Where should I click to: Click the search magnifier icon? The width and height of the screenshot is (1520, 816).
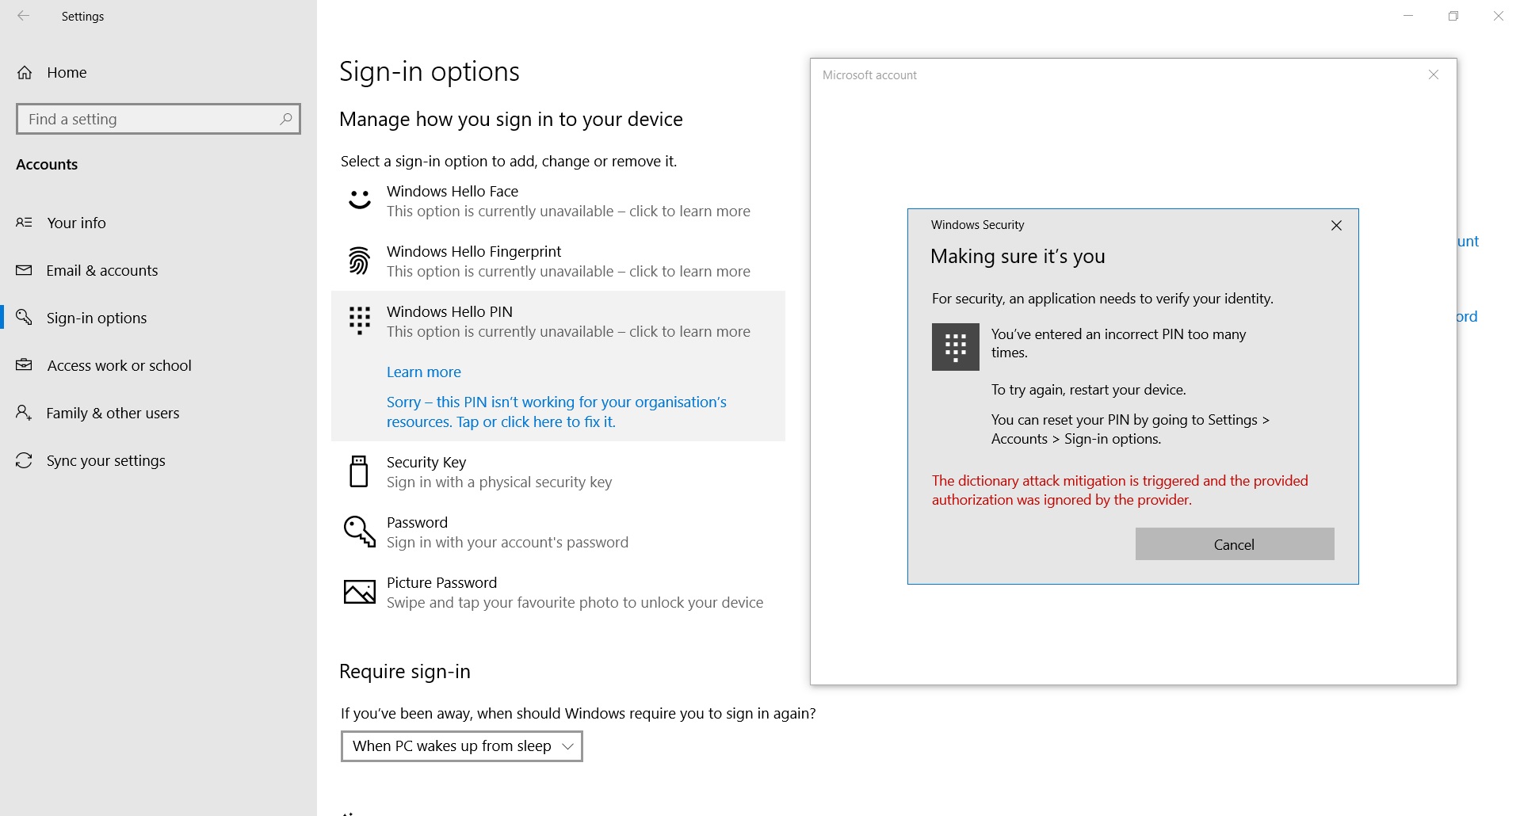(x=286, y=119)
